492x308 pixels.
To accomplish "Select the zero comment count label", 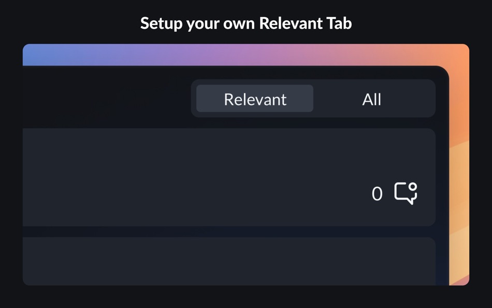I will point(378,193).
